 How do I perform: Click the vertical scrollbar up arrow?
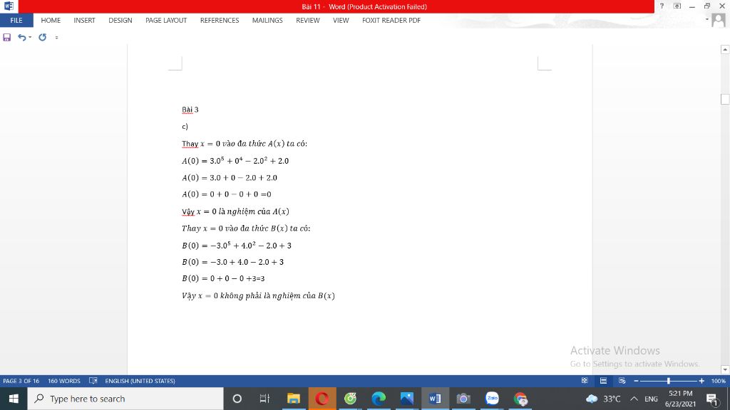coord(725,49)
